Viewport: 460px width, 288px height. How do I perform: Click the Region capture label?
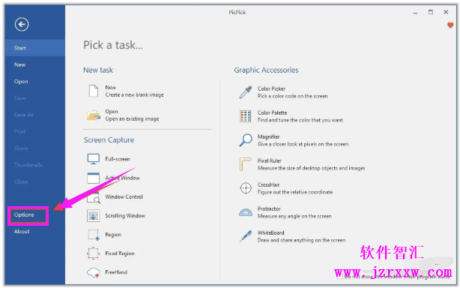113,235
